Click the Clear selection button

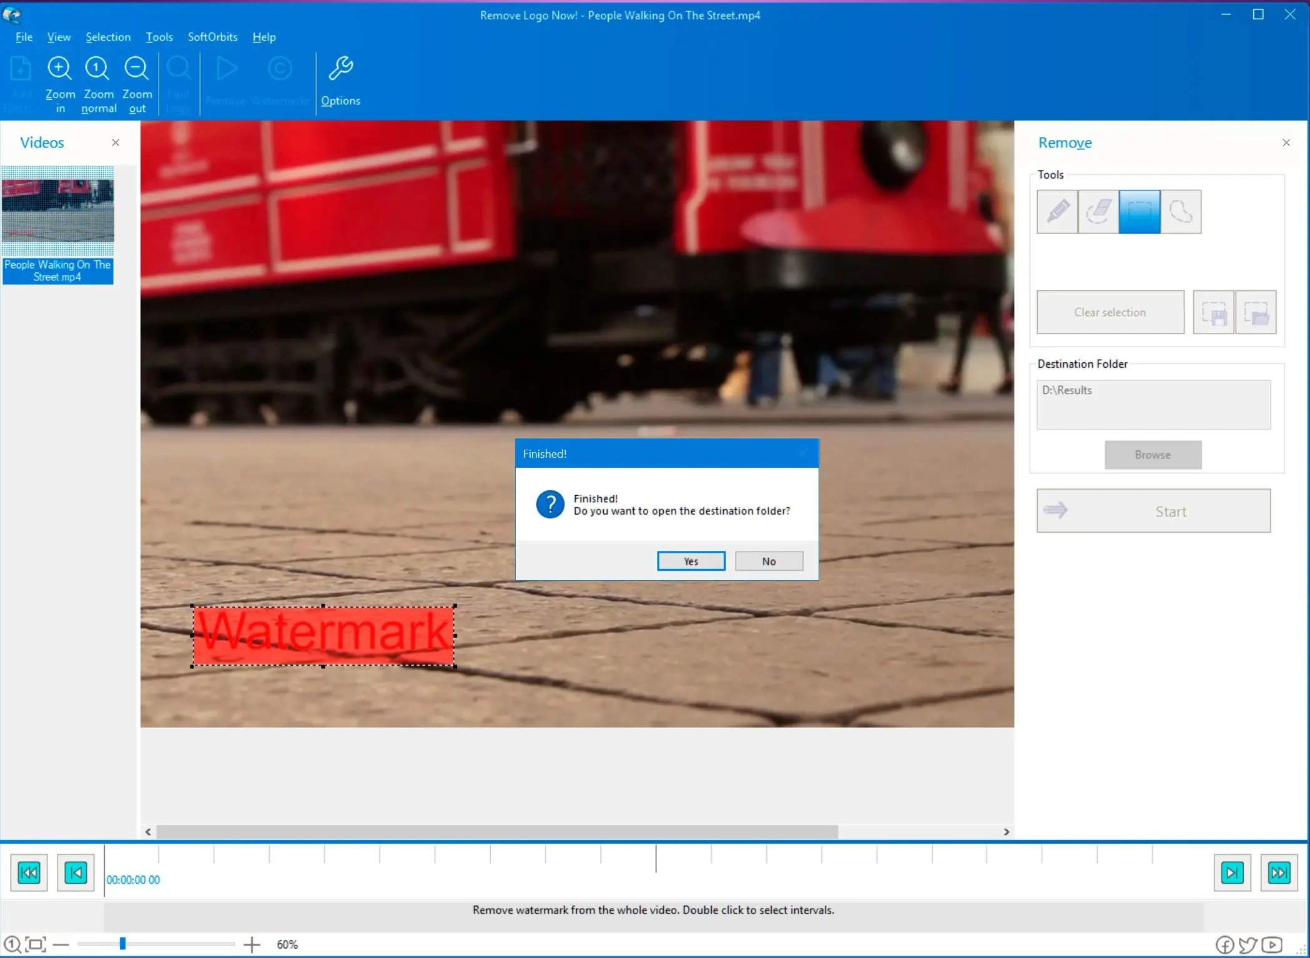(1111, 312)
